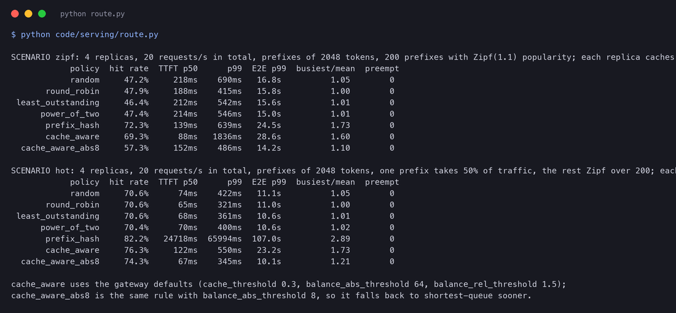Click hot cache_aware E2E p99 23.2s
This screenshot has height=313, width=676.
(269, 250)
